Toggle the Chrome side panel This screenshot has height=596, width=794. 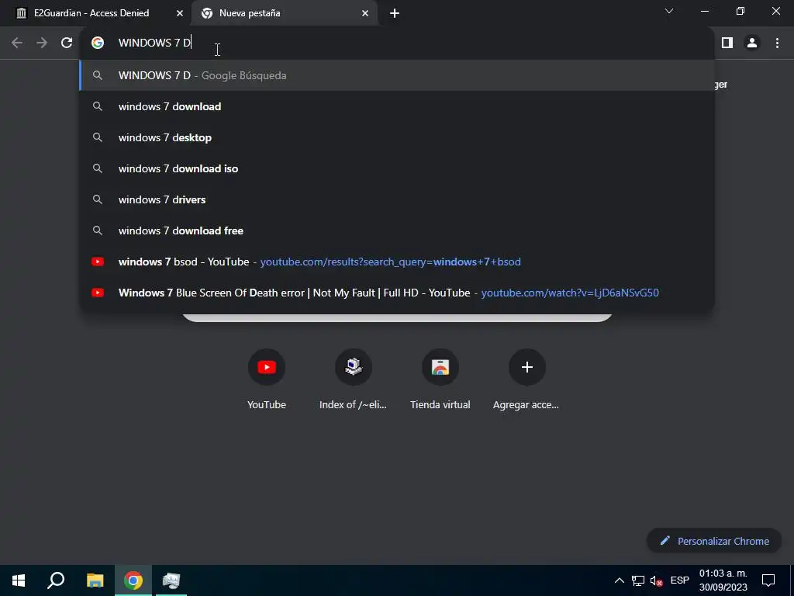click(727, 43)
